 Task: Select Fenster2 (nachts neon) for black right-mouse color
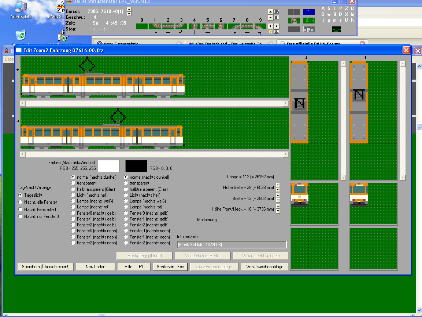(126, 243)
